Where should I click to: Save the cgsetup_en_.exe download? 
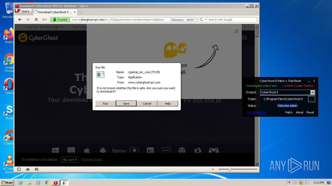click(126, 103)
